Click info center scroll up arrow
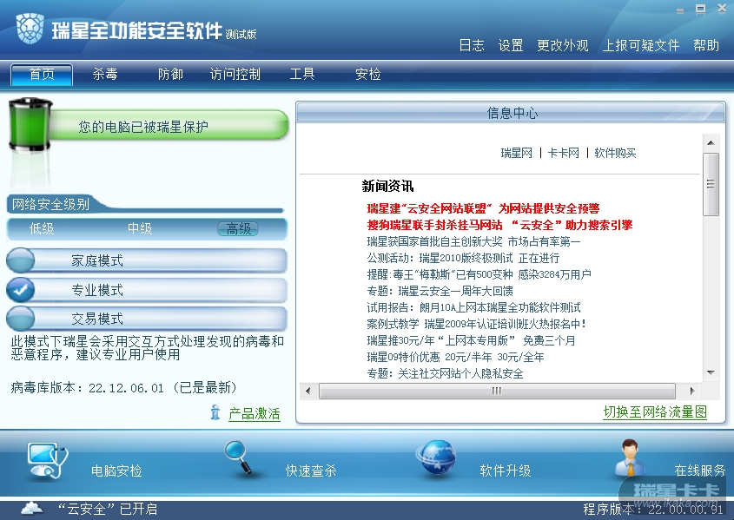This screenshot has width=734, height=520. [711, 142]
